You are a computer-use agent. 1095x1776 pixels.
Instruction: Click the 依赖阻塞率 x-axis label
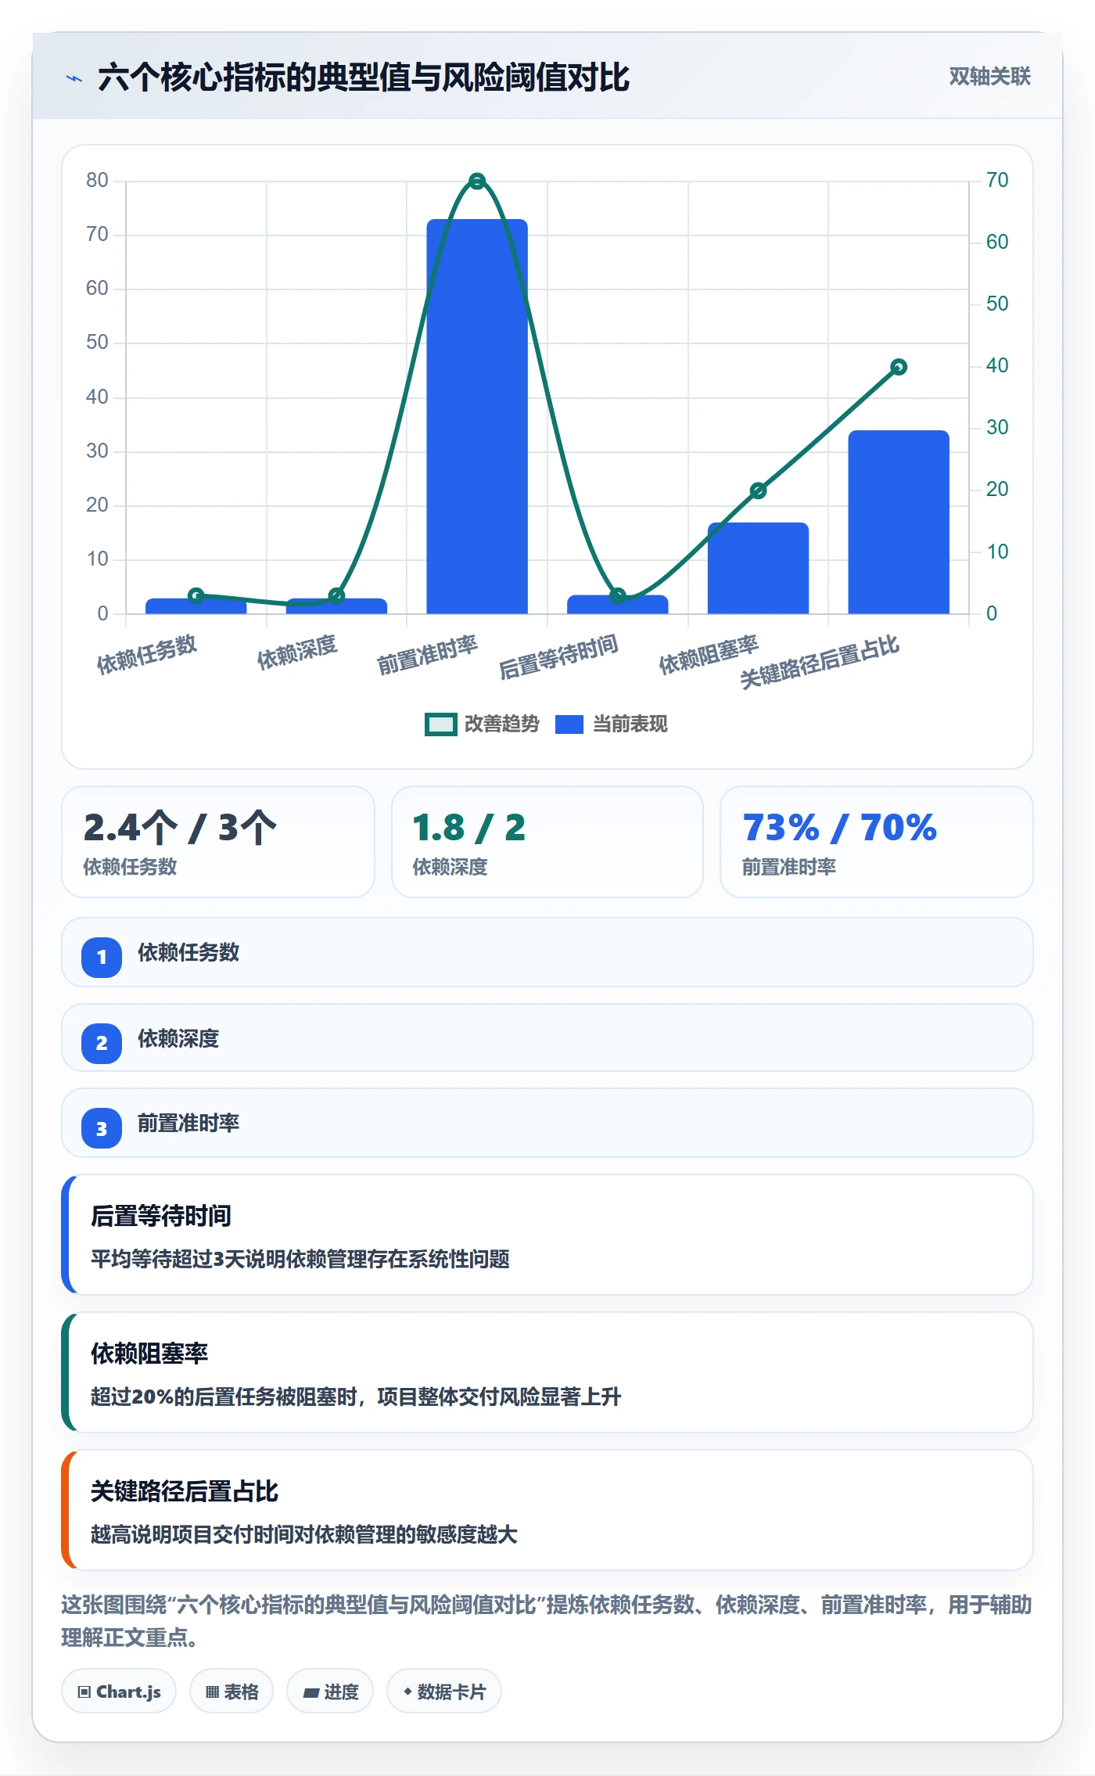point(709,654)
